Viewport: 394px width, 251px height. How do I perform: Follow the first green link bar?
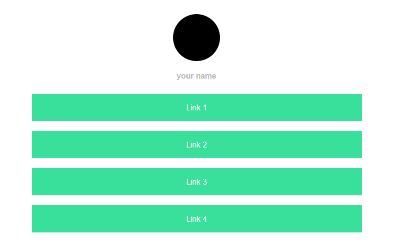coord(197,107)
